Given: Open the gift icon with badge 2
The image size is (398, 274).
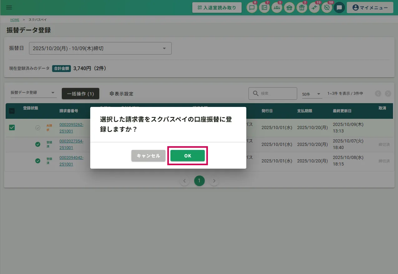Looking at the screenshot, I should pyautogui.click(x=302, y=8).
